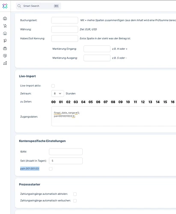This screenshot has height=214, width=176.
Task: Select the cash register sidebar icon
Action: point(5,48)
